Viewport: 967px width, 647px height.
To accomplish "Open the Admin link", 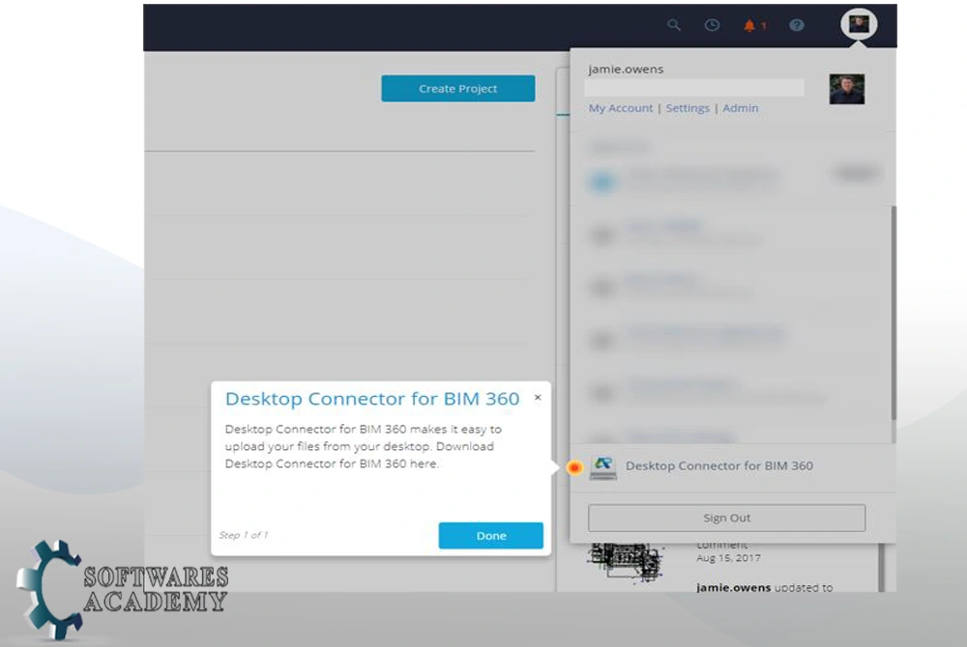I will pos(741,108).
